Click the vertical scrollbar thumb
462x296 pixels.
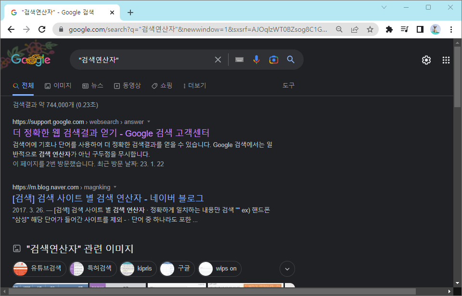457,77
